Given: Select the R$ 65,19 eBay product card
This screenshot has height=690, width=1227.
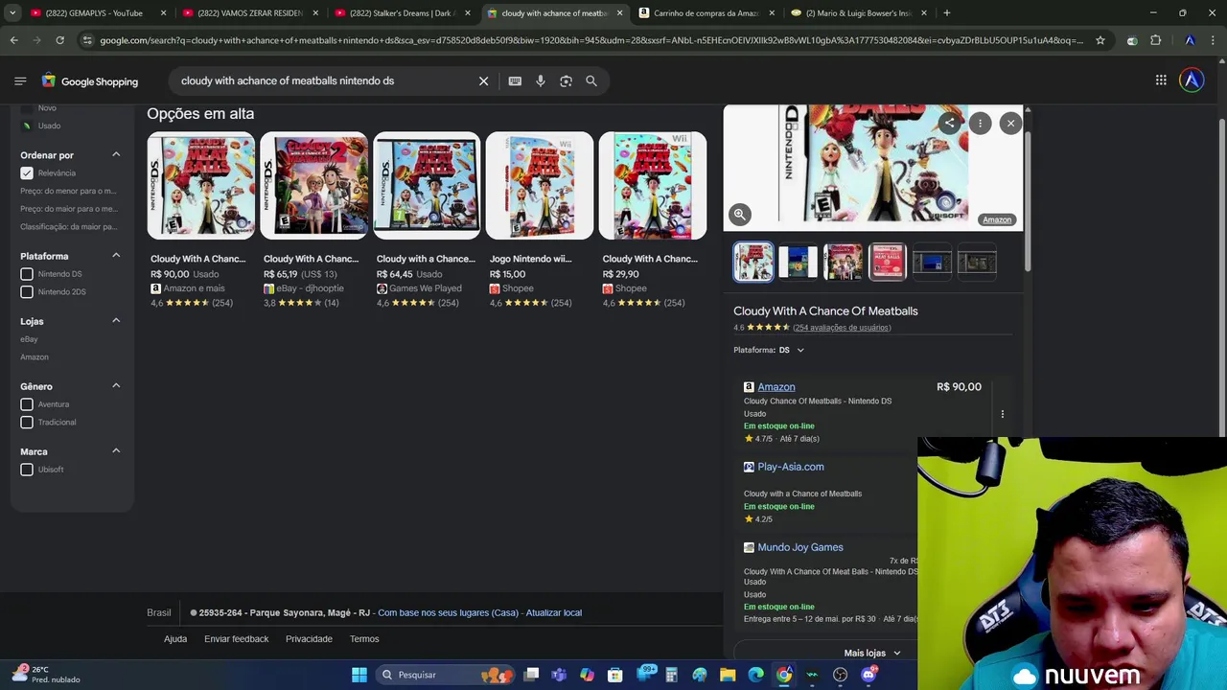Looking at the screenshot, I should (313, 221).
